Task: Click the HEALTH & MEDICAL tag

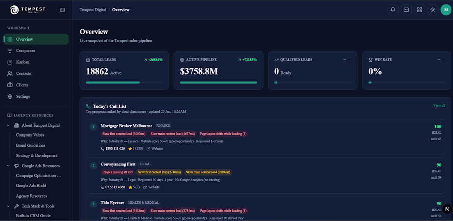Action: pos(144,203)
